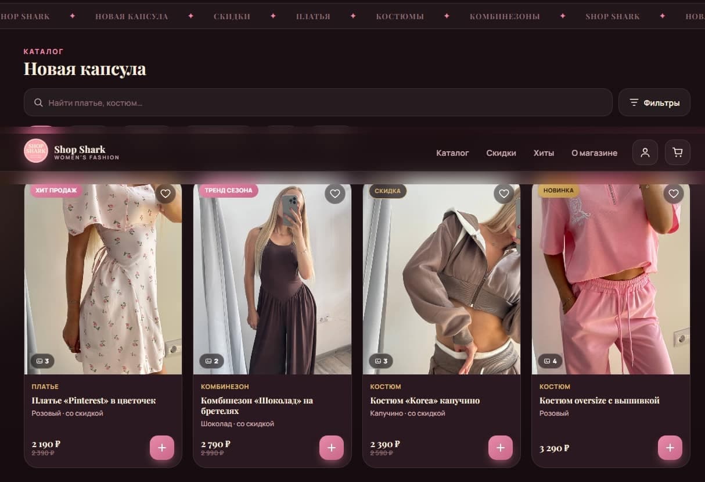Add Комбинезон Шоколад to cart with plus

click(x=332, y=448)
